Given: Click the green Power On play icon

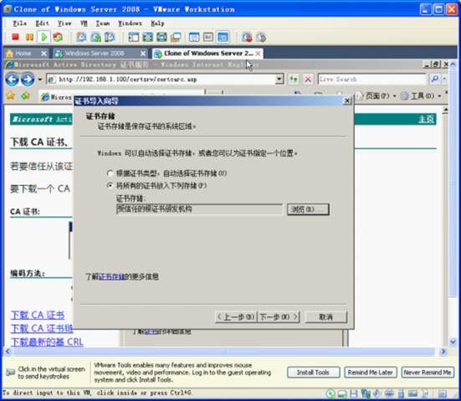Looking at the screenshot, I should 44,37.
